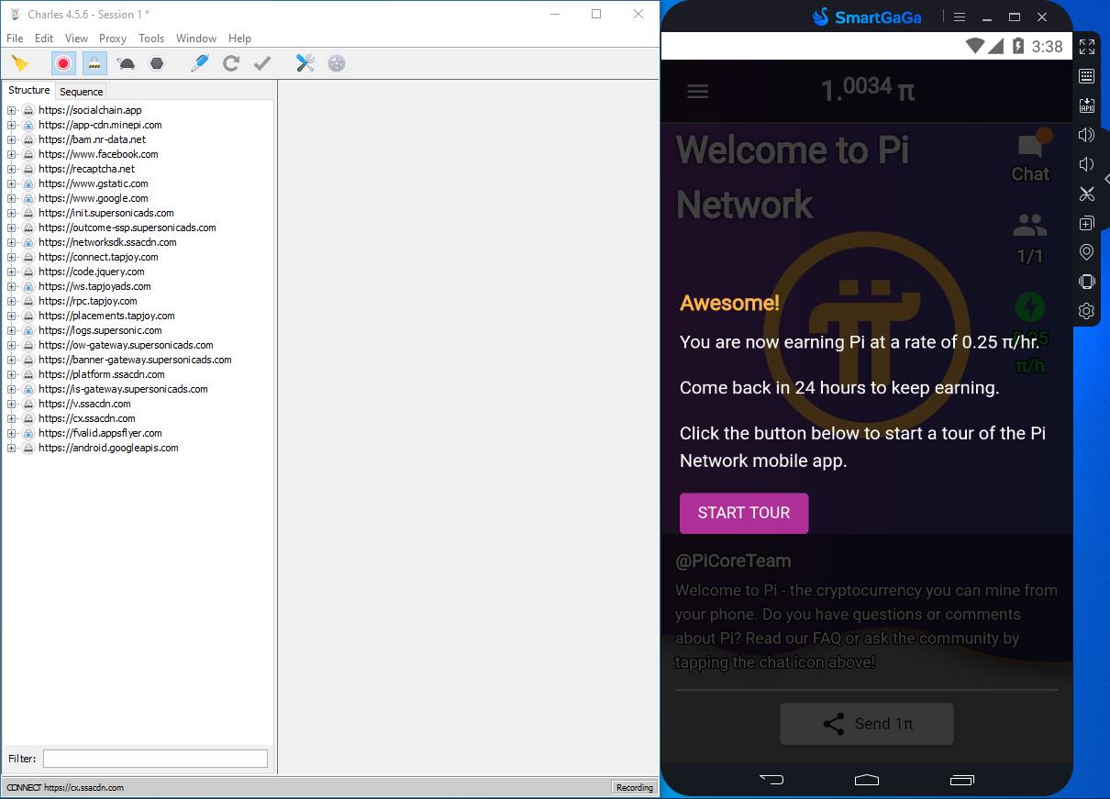
Task: Open the Chat icon in Pi Network
Action: point(1030,156)
